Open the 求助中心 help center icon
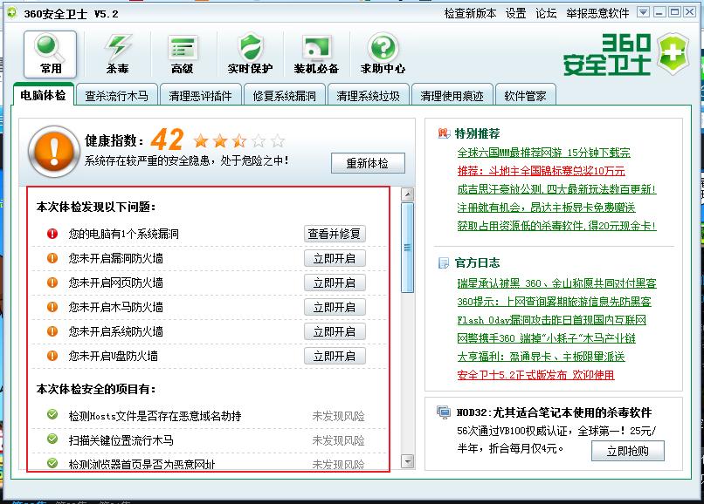Viewport: 704px width, 504px height. [383, 54]
